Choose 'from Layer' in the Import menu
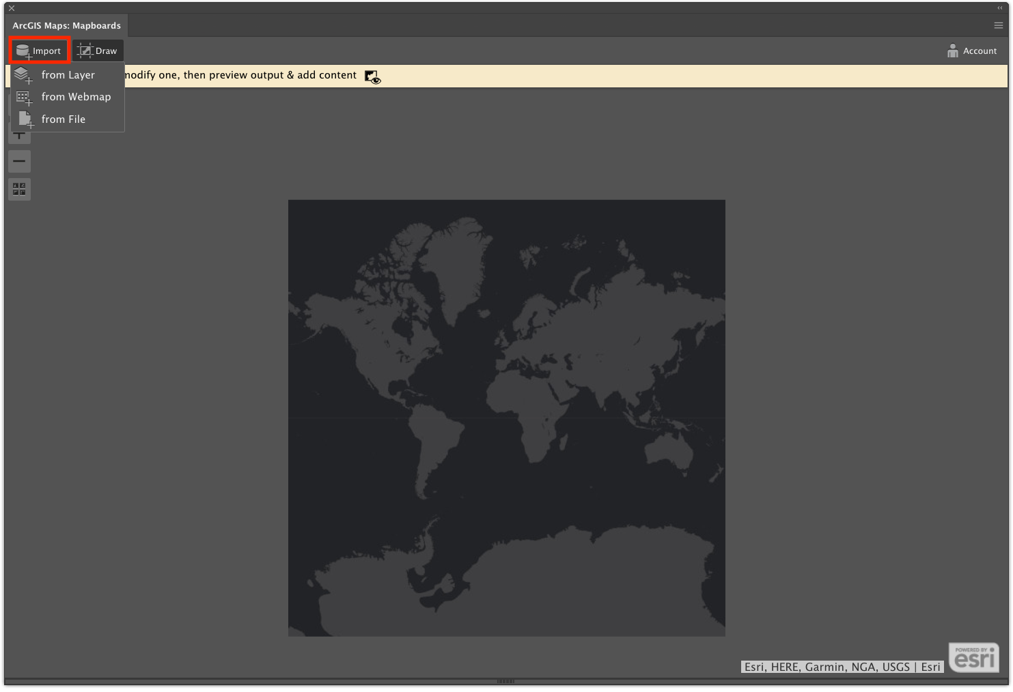The width and height of the screenshot is (1013, 692). point(67,75)
